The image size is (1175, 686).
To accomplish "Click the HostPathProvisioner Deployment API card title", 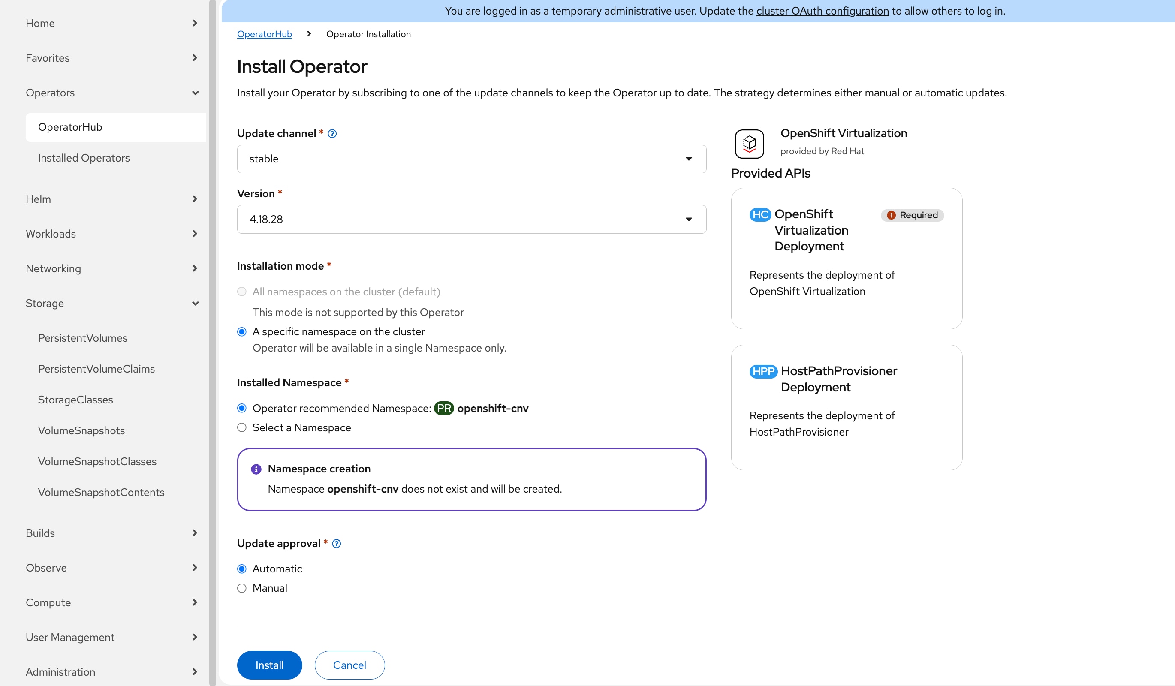I will click(839, 379).
